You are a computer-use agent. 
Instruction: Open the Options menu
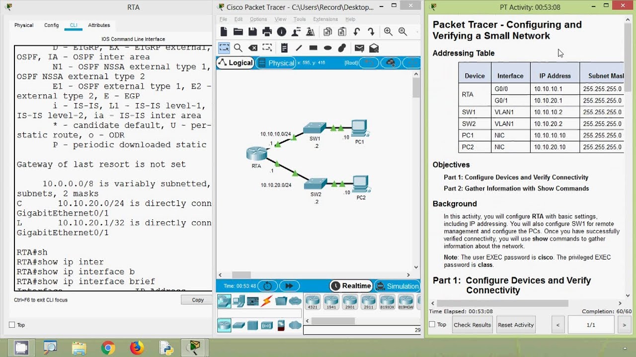(x=258, y=19)
